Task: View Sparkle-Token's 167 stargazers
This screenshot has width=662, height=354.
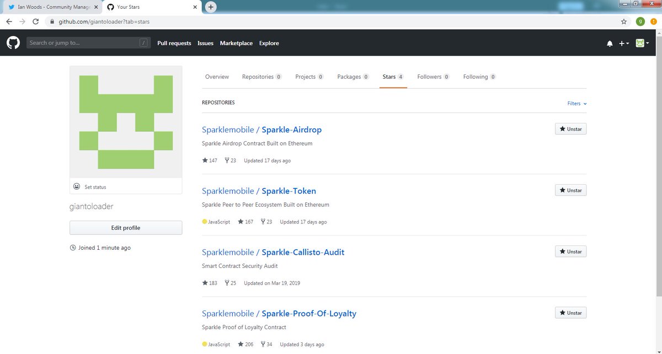Action: click(245, 222)
